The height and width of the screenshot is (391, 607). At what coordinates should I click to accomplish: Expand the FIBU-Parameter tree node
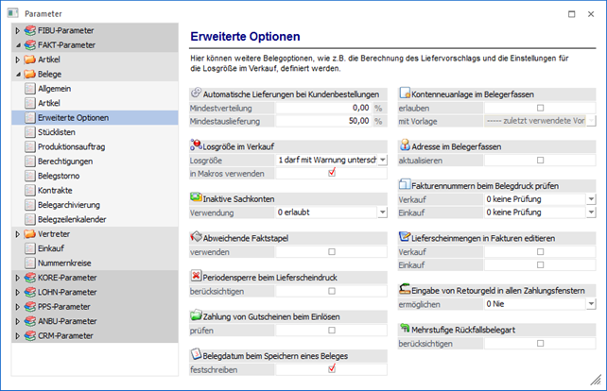(17, 31)
